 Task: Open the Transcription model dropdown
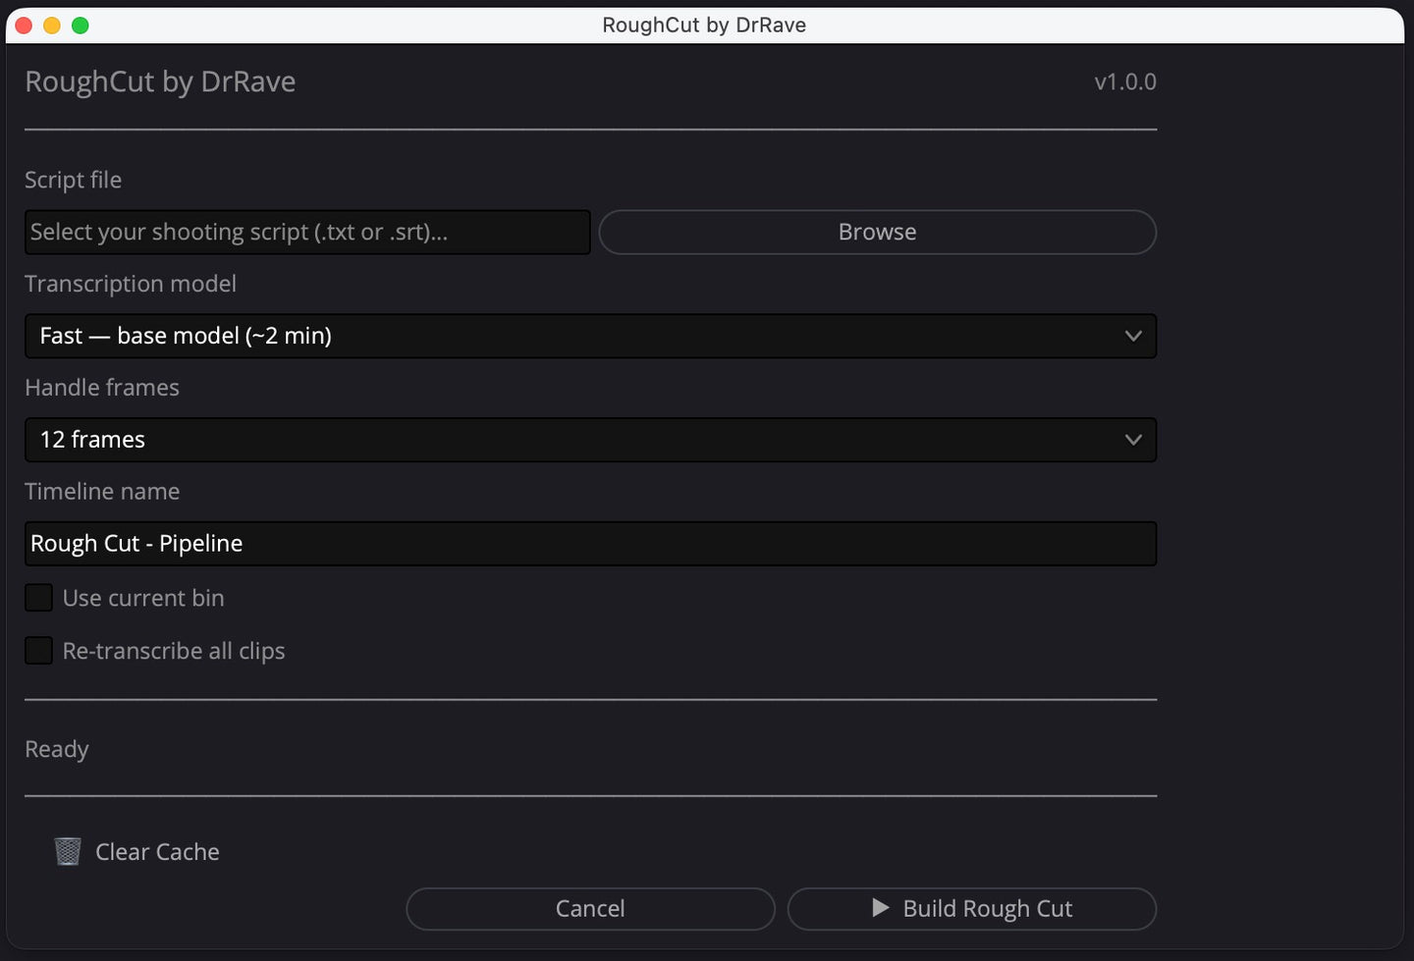click(590, 336)
